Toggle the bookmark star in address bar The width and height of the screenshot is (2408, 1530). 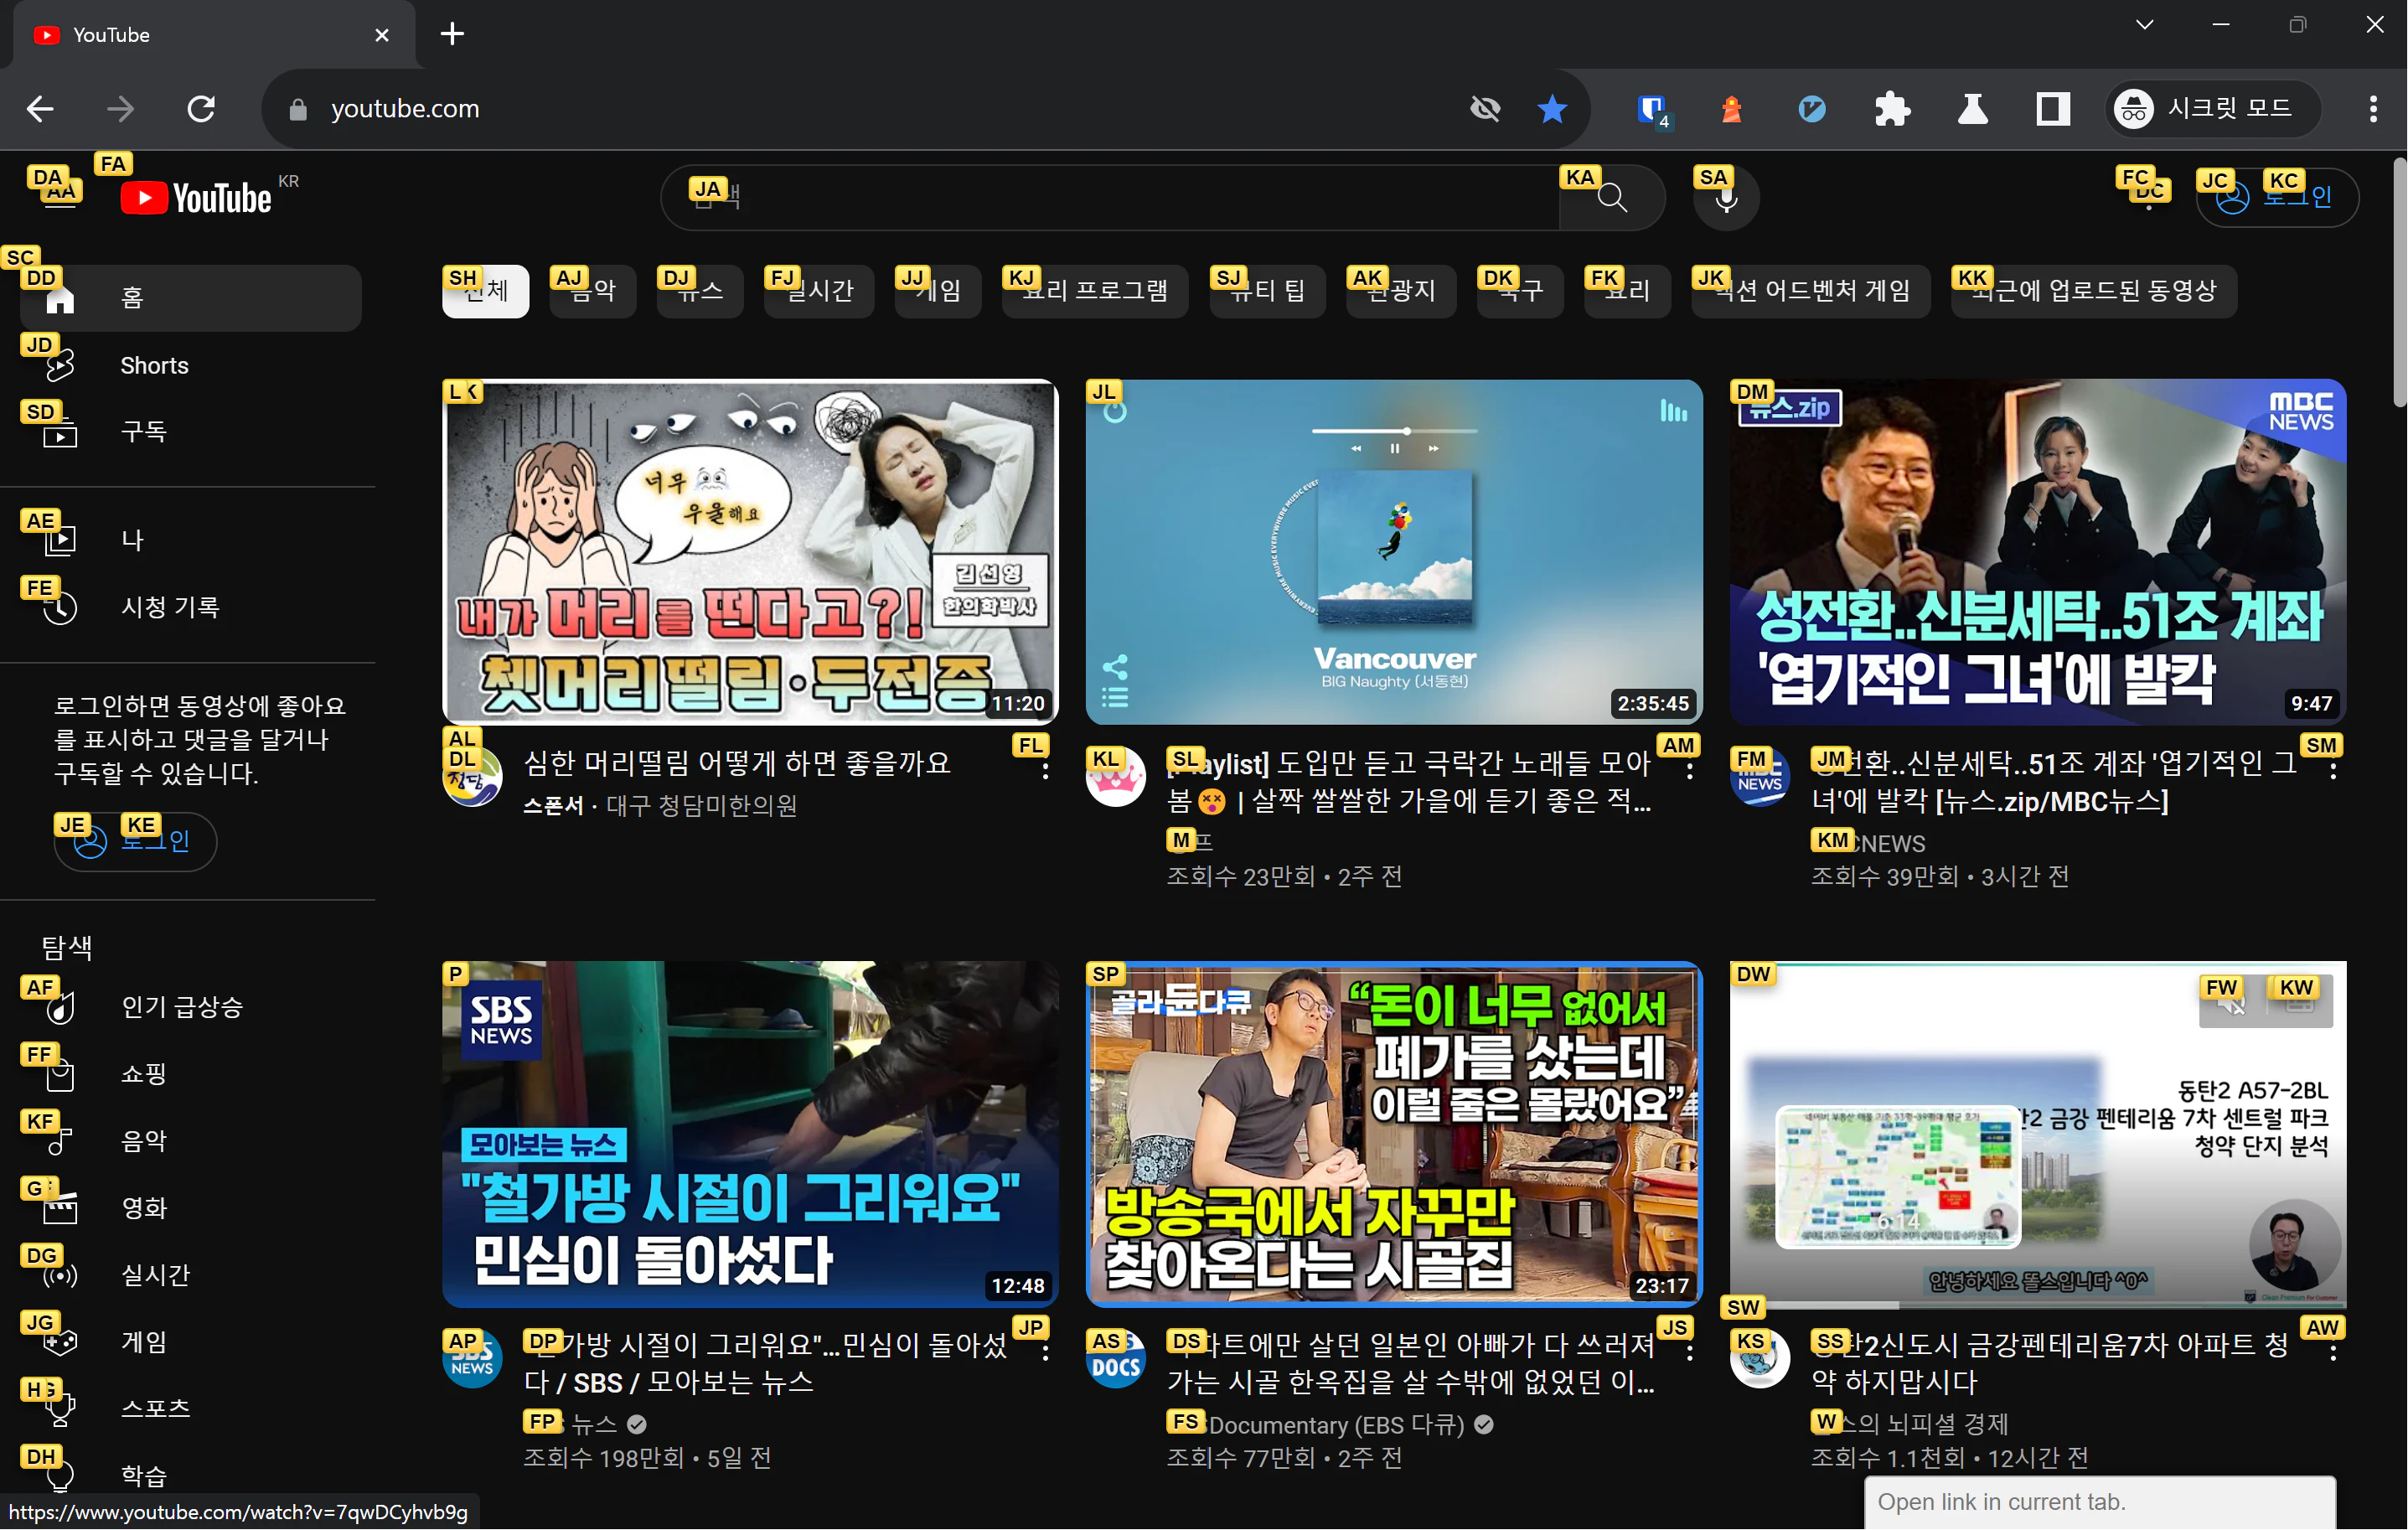pyautogui.click(x=1551, y=109)
